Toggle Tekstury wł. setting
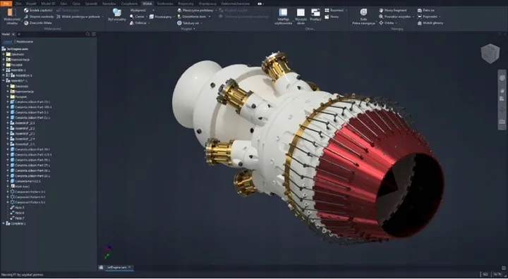The width and height of the screenshot is (508, 279). click(190, 23)
